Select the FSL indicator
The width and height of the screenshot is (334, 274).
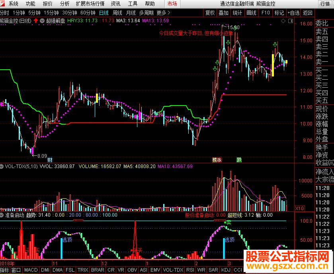[70, 270]
